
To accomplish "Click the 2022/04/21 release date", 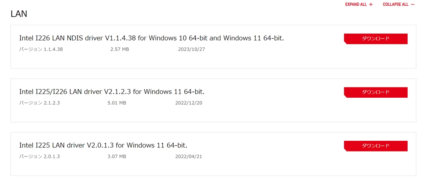I will point(189,157).
